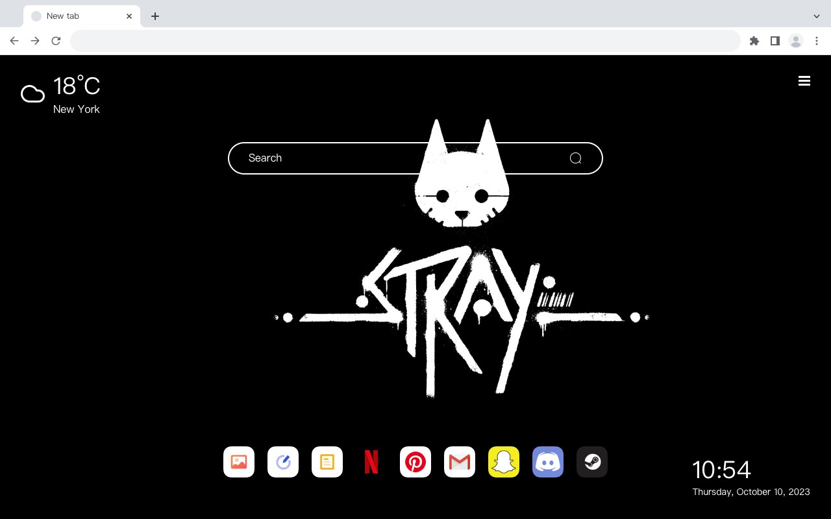The image size is (831, 519).
Task: Launch the Pinterest shortcut
Action: [415, 462]
